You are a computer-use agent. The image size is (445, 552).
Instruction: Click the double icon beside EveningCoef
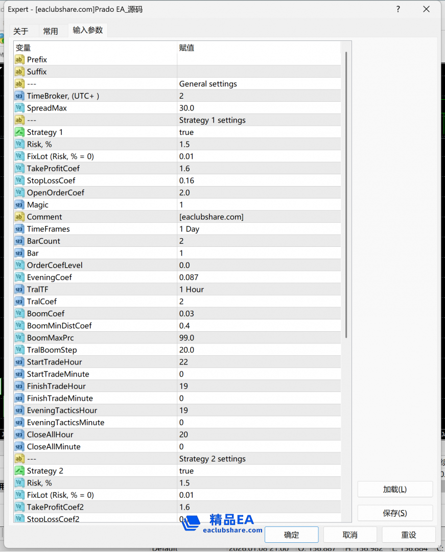pos(19,278)
